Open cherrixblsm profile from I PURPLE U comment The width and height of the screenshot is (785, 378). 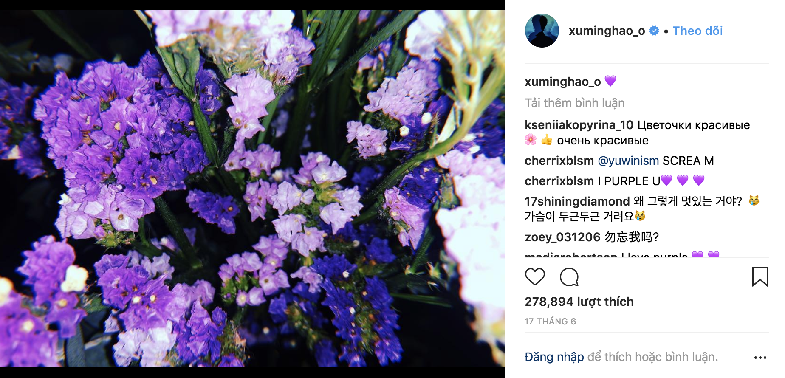coord(559,181)
